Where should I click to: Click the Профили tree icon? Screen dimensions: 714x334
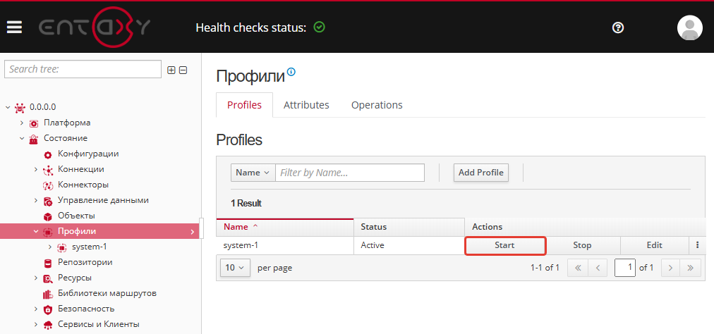pos(48,232)
